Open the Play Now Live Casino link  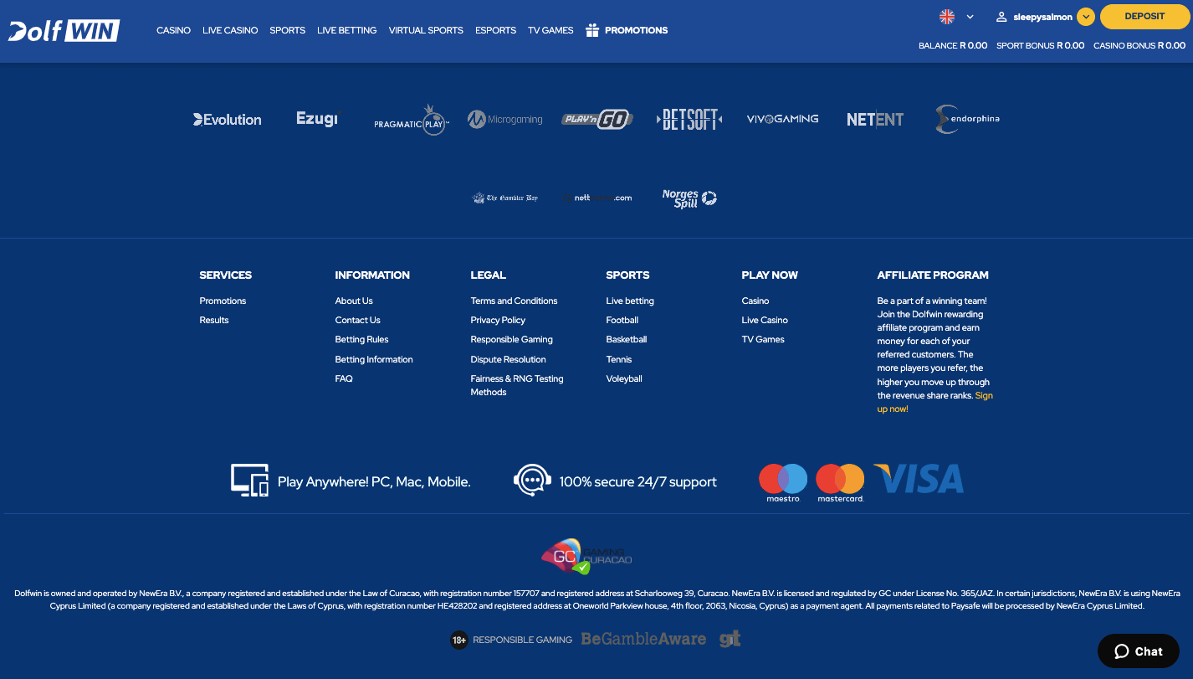coord(765,320)
